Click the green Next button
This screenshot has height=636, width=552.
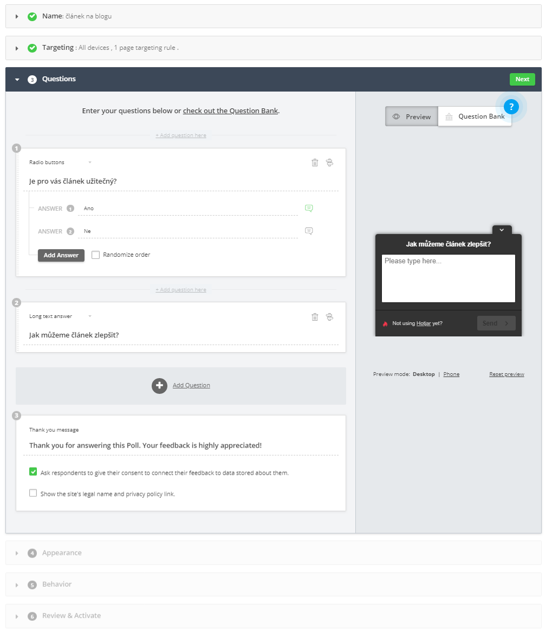point(522,79)
